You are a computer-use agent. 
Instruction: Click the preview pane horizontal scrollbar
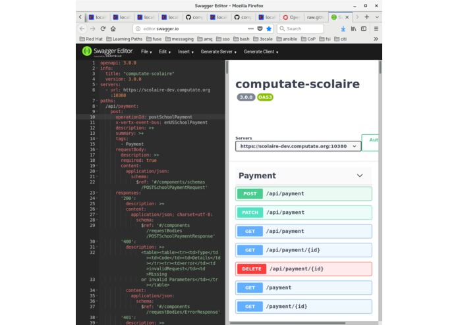[x=287, y=322]
